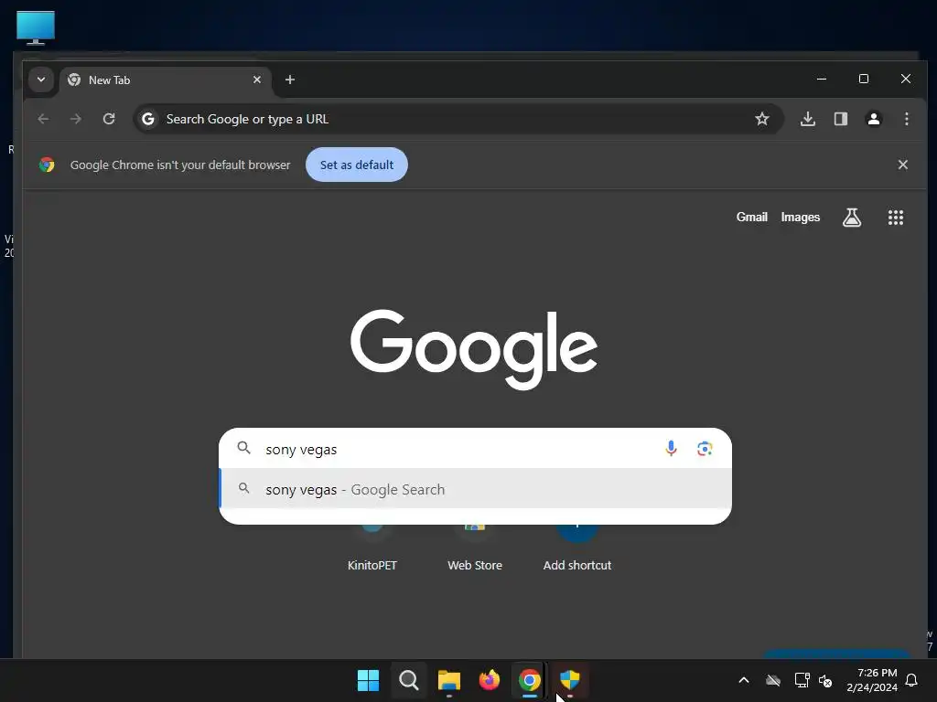Click the magnifier icon in the search box
This screenshot has height=702, width=937.
tap(243, 448)
